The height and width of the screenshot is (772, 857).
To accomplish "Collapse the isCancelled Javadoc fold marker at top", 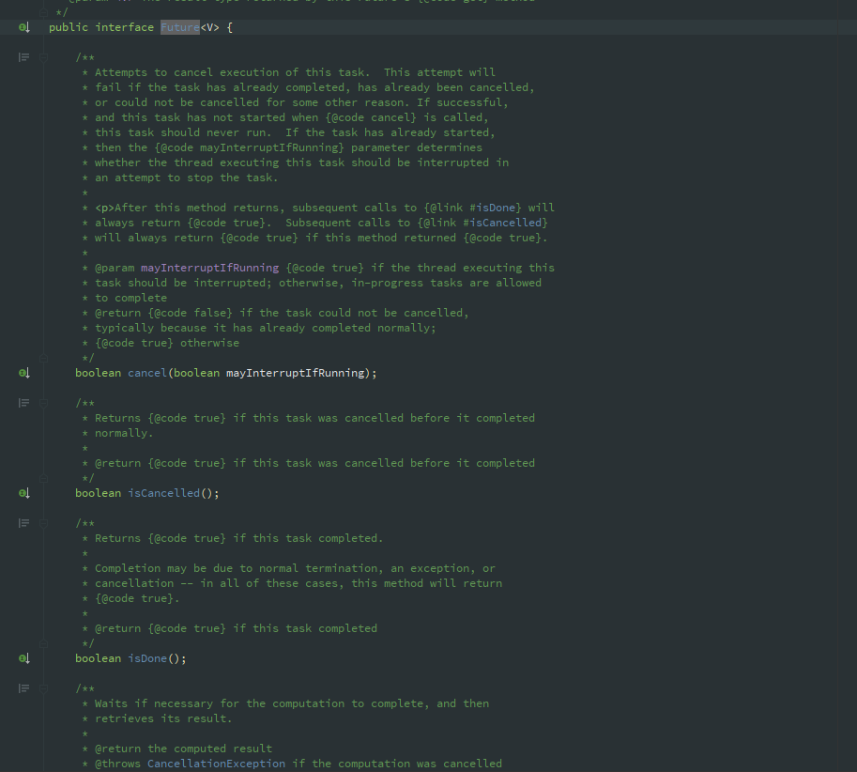I will click(44, 403).
